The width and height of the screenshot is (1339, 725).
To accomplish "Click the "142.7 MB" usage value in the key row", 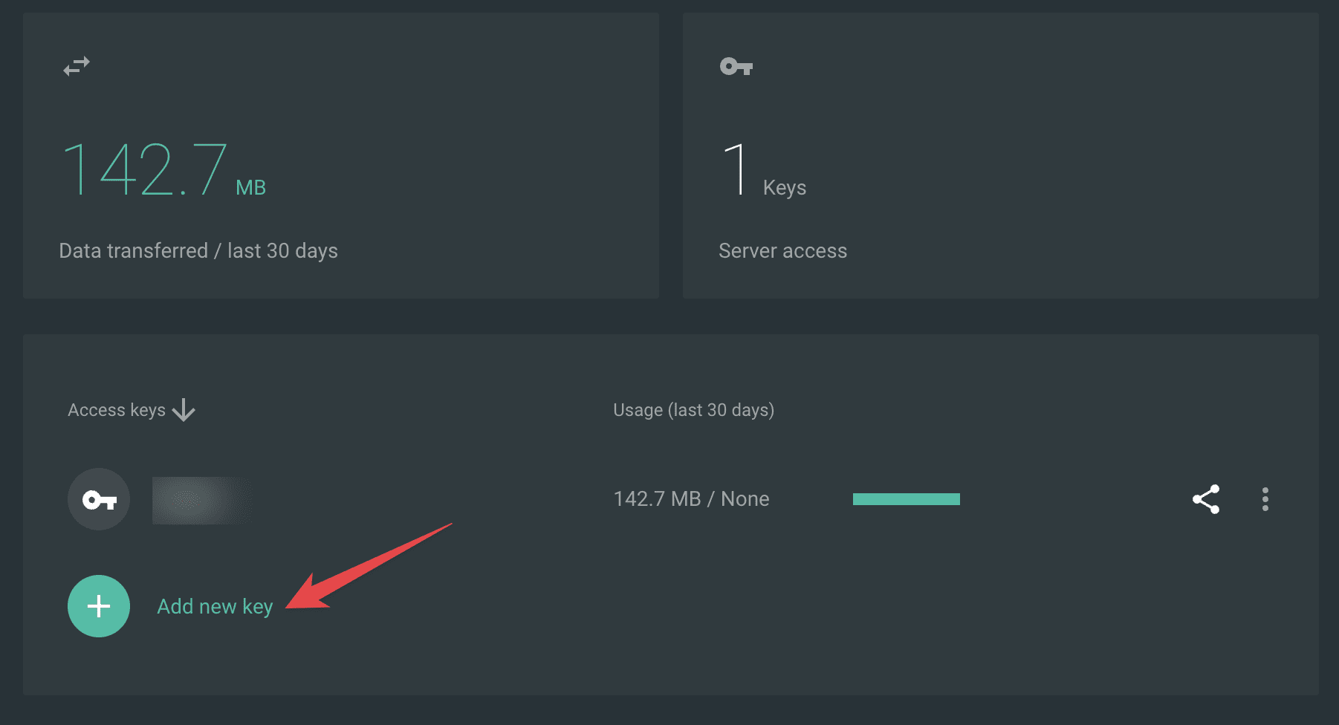I will (x=657, y=499).
